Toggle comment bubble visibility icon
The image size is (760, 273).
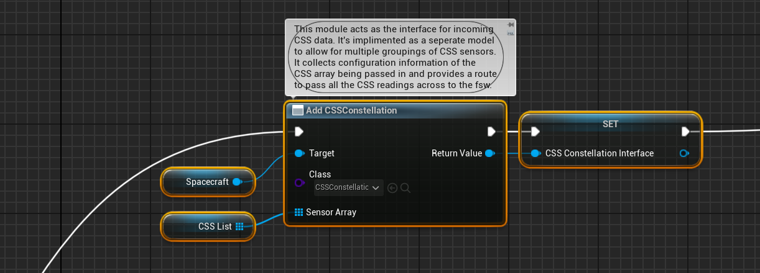(x=511, y=34)
